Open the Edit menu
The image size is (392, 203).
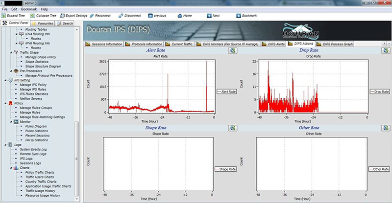pos(14,9)
